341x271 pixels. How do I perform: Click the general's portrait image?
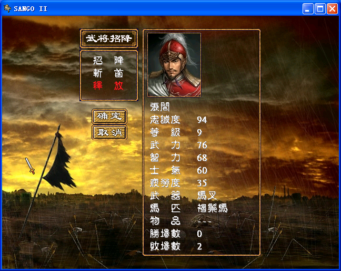(174, 65)
